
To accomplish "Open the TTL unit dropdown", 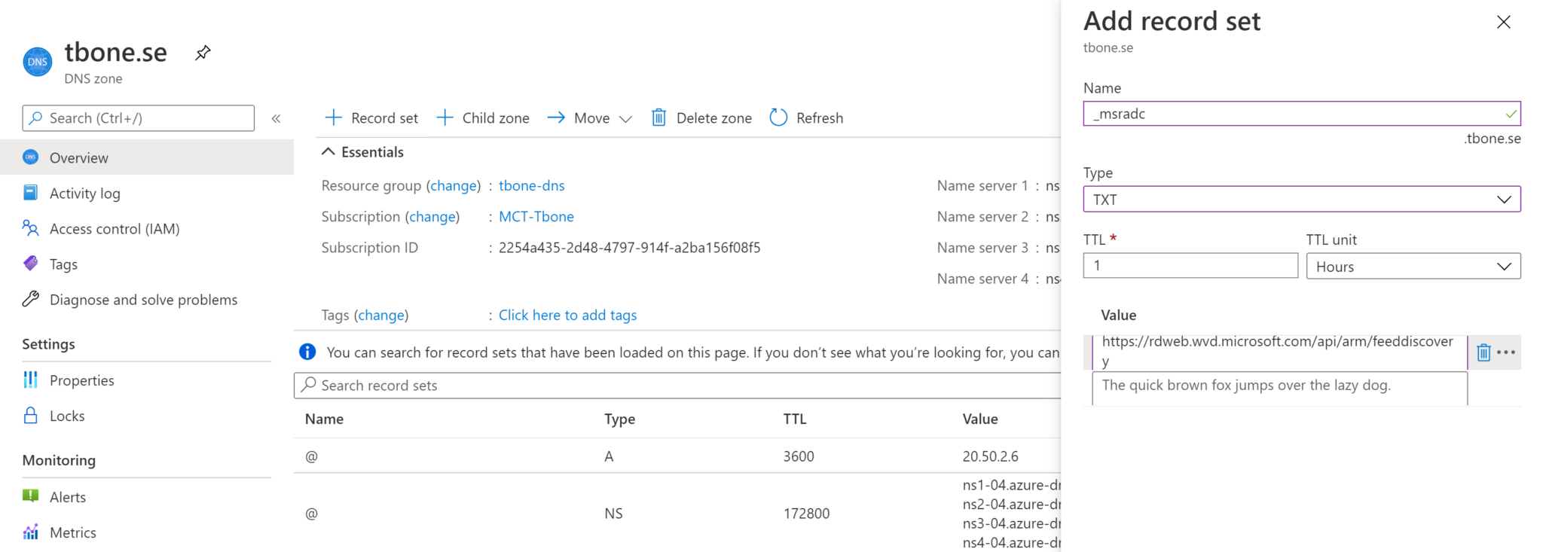I will [x=1413, y=266].
